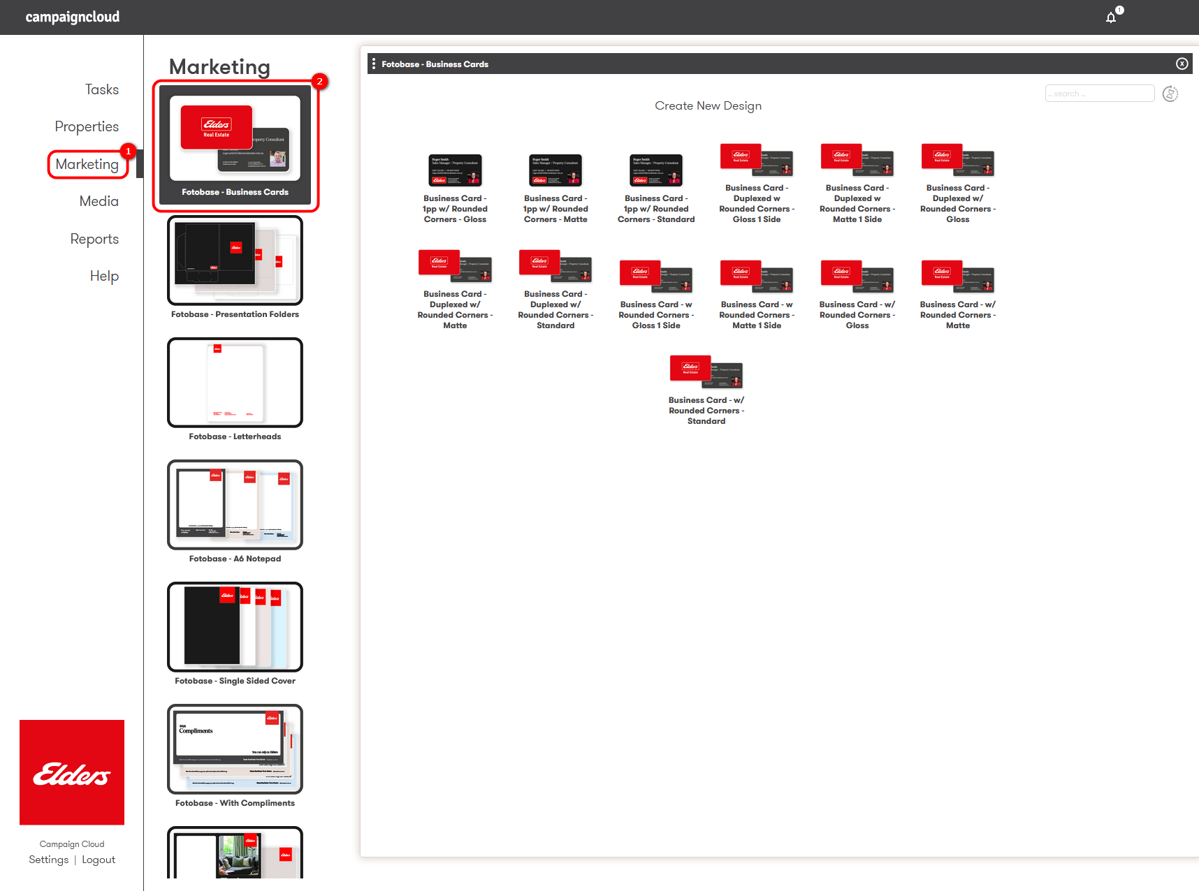Click the campaigncloud logo in header
1199x891 pixels.
73,17
